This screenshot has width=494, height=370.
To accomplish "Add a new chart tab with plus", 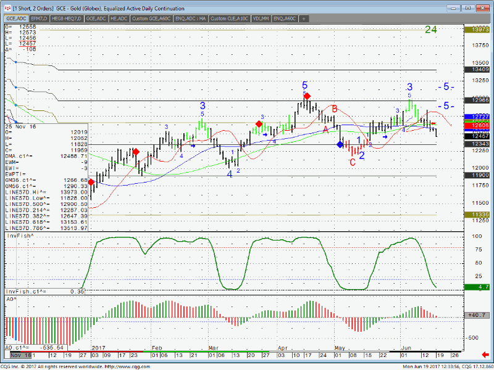I will (304, 18).
